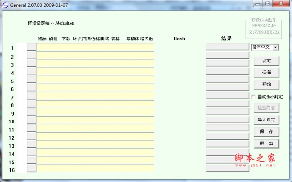This screenshot has height=182, width=292.
Task: Click the small button for row 9
Action: pyautogui.click(x=32, y=112)
